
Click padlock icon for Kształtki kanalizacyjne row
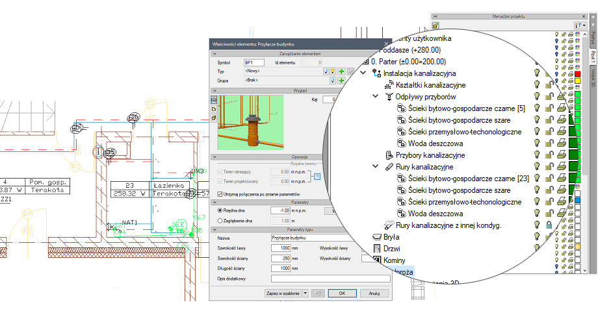pyautogui.click(x=549, y=84)
